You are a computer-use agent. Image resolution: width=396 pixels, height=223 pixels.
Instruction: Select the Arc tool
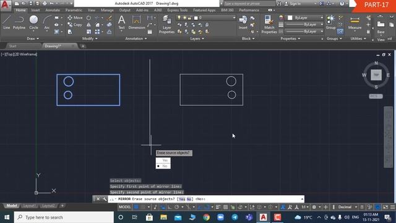[x=47, y=22]
